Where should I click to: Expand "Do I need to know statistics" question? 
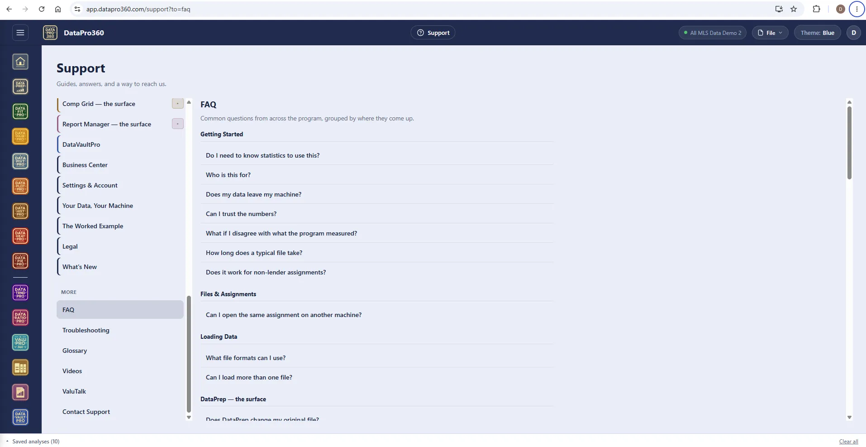pos(377,155)
